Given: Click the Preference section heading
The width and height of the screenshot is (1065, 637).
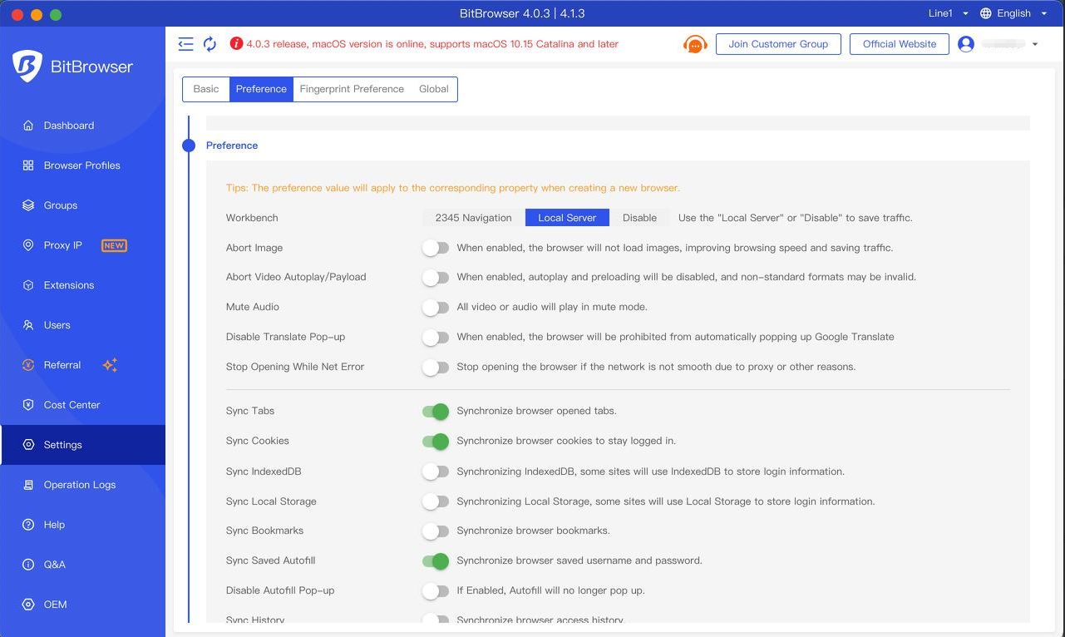Looking at the screenshot, I should point(232,146).
